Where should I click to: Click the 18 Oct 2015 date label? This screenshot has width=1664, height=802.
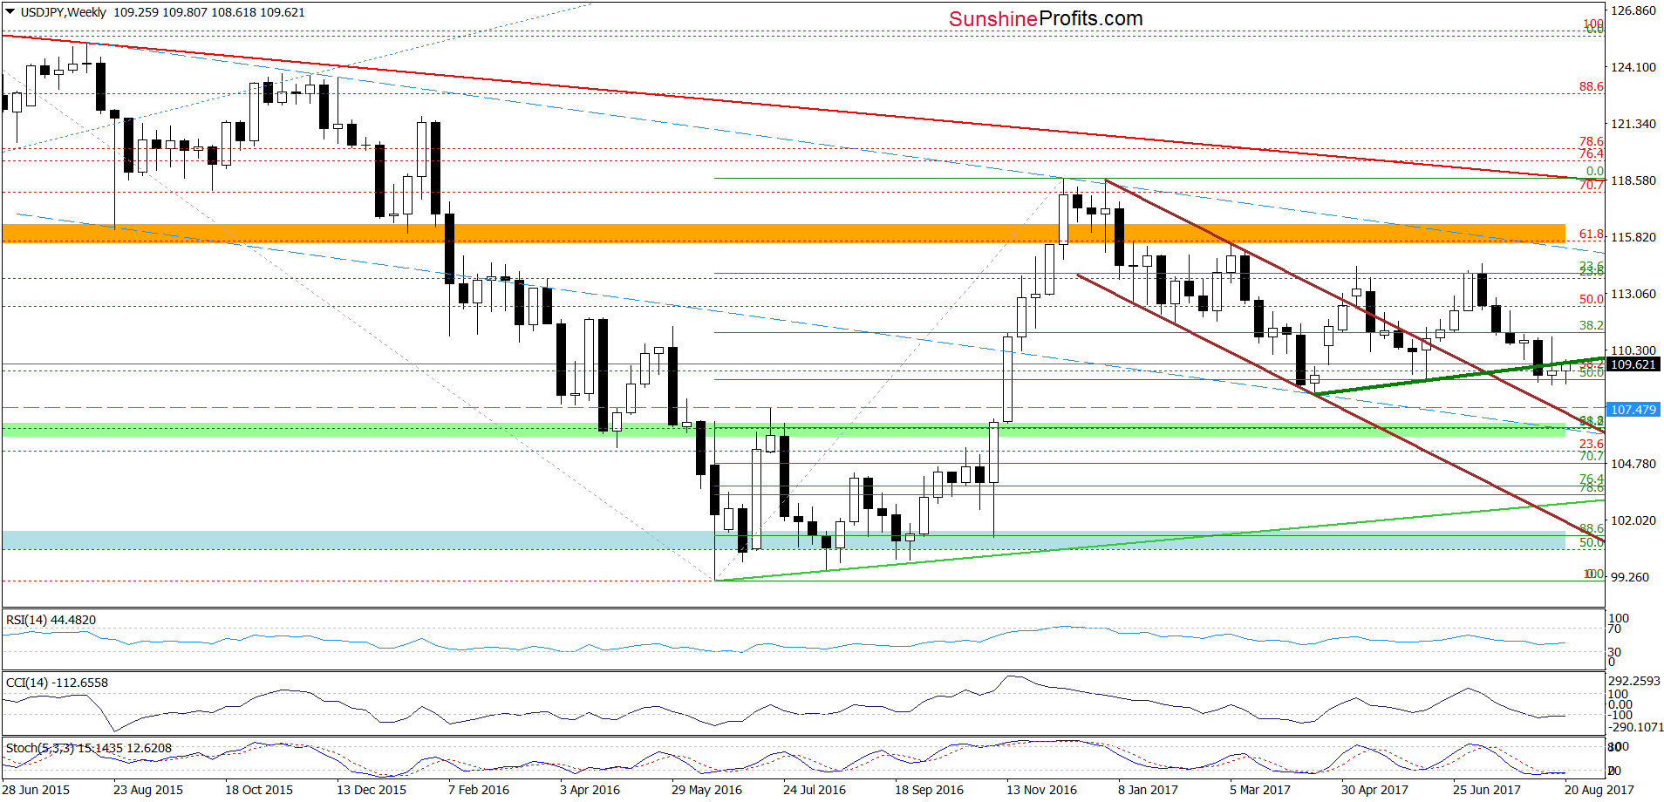click(259, 790)
